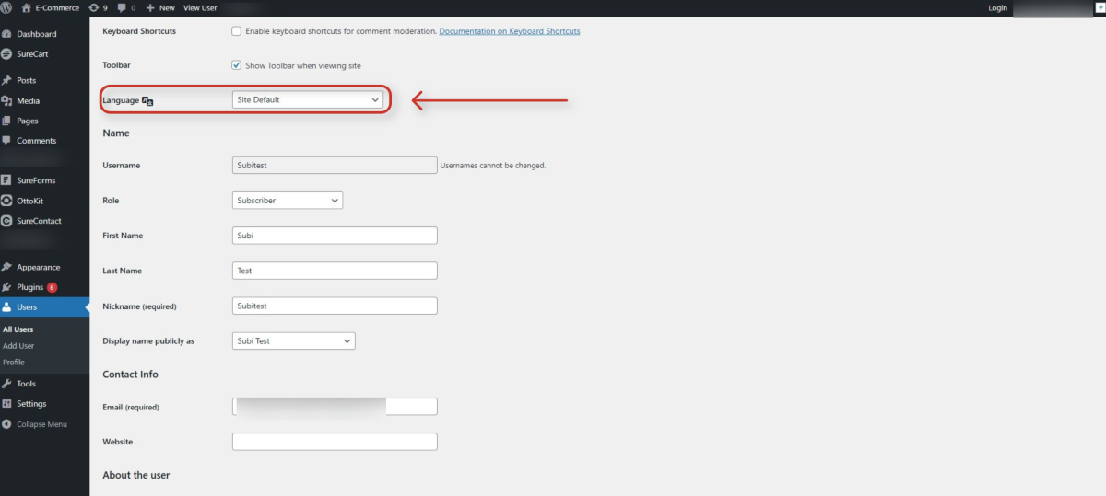Click the Posts pushpin icon

pyautogui.click(x=6, y=81)
